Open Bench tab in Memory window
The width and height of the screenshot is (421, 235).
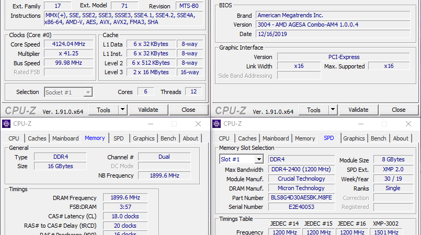tap(168, 138)
